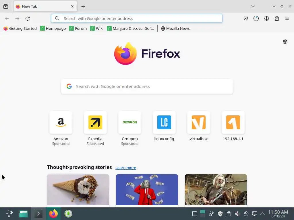294x220 pixels.
Task: Close the New Tab tab
Action: [72, 6]
